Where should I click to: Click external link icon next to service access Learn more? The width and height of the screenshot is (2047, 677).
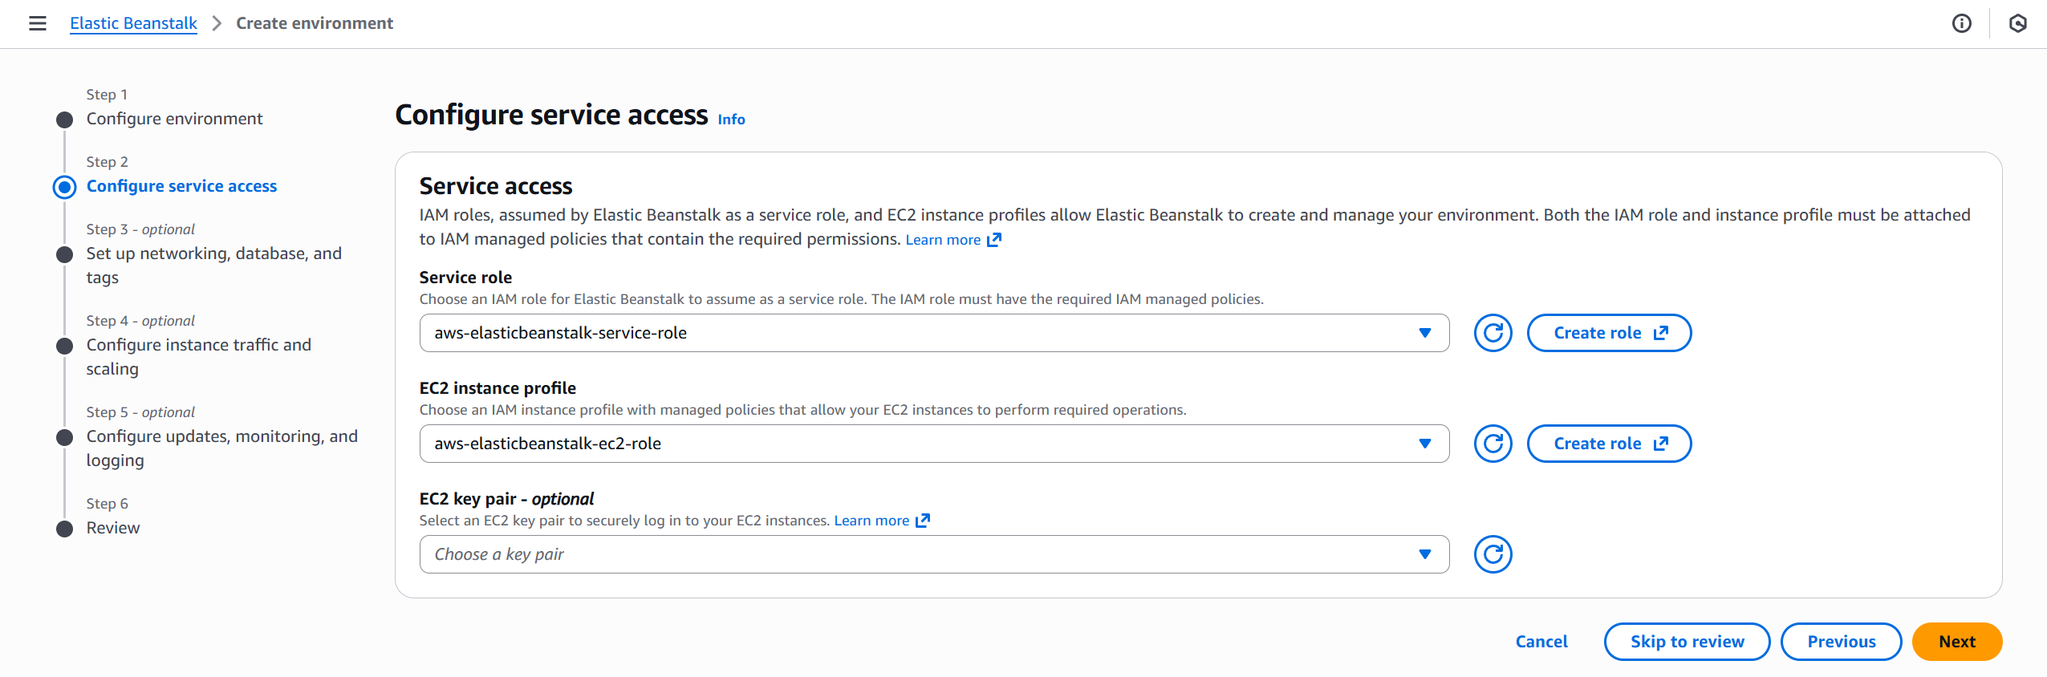994,240
